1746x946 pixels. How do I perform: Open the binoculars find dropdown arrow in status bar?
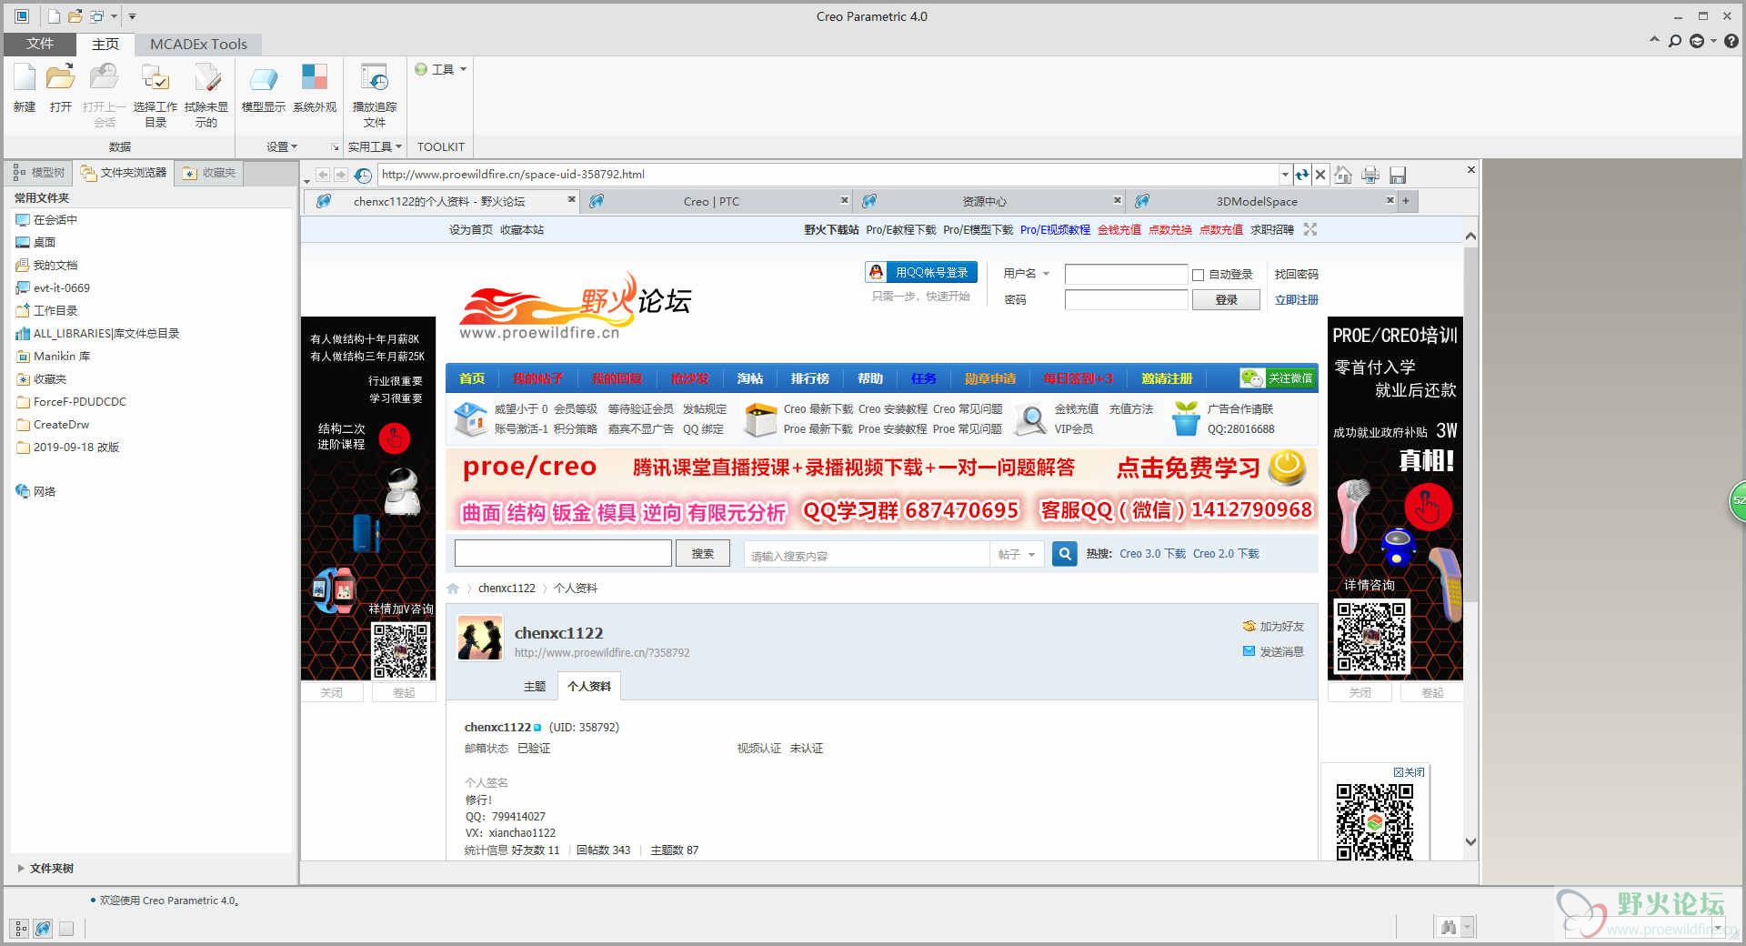point(1467,928)
